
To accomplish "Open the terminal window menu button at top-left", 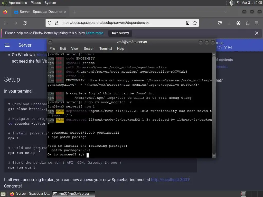I will pos(50,42).
